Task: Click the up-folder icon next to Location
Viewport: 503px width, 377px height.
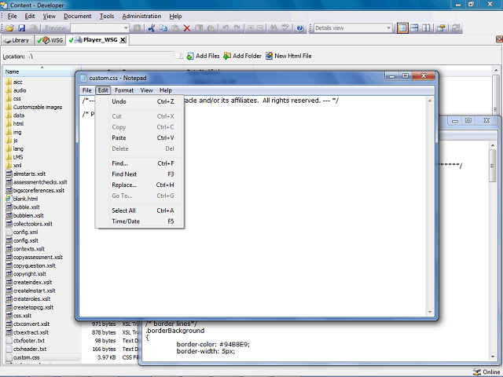Action: pyautogui.click(x=180, y=56)
